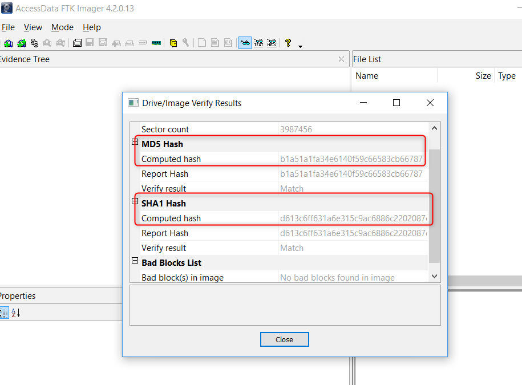This screenshot has height=385, width=522.
Task: Collapse the Bad Blocks List section
Action: (x=135, y=261)
